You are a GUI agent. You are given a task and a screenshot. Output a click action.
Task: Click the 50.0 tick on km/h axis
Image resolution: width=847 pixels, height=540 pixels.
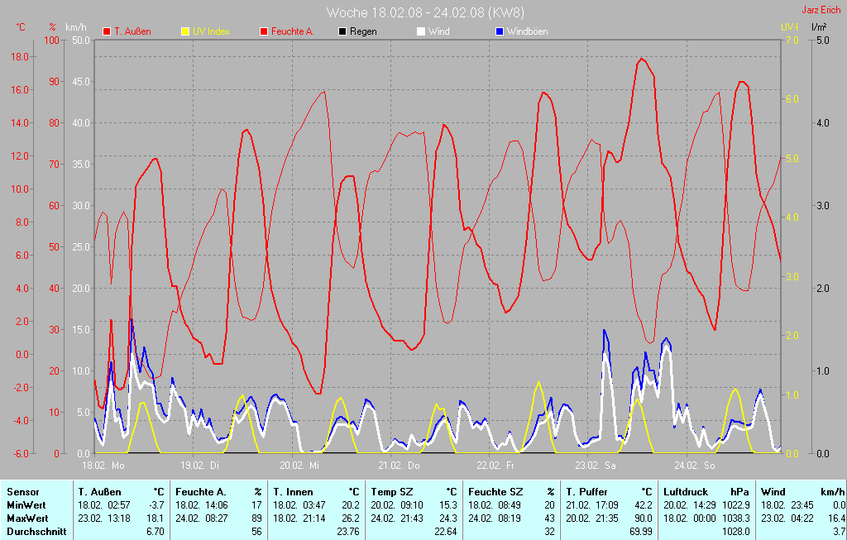click(81, 40)
